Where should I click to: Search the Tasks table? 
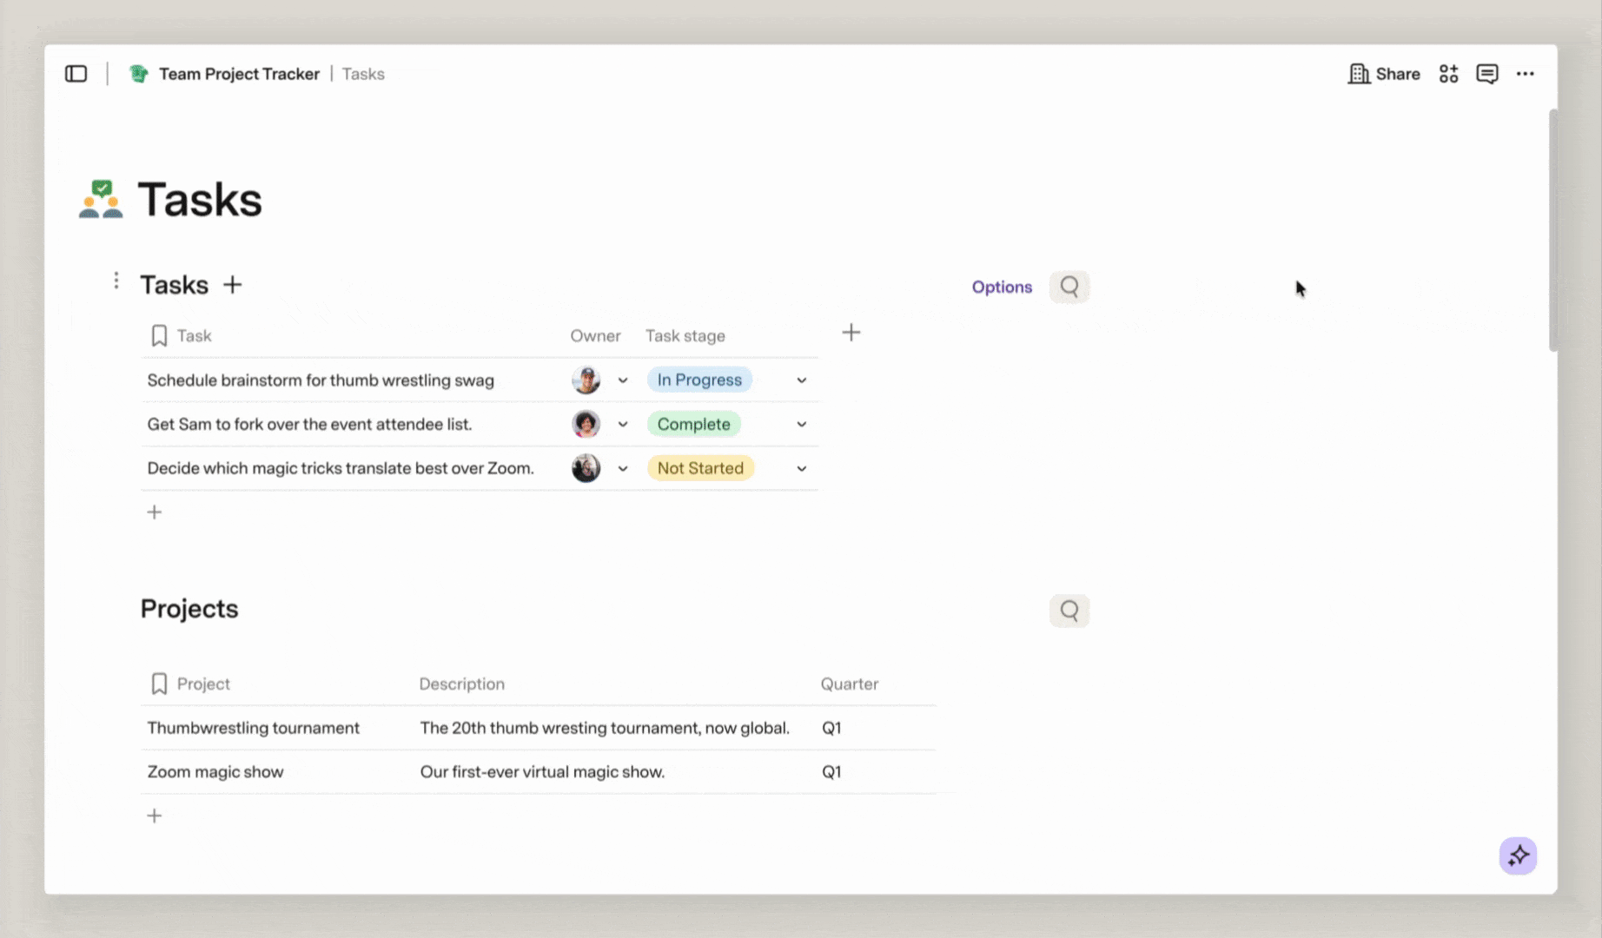[x=1069, y=287]
